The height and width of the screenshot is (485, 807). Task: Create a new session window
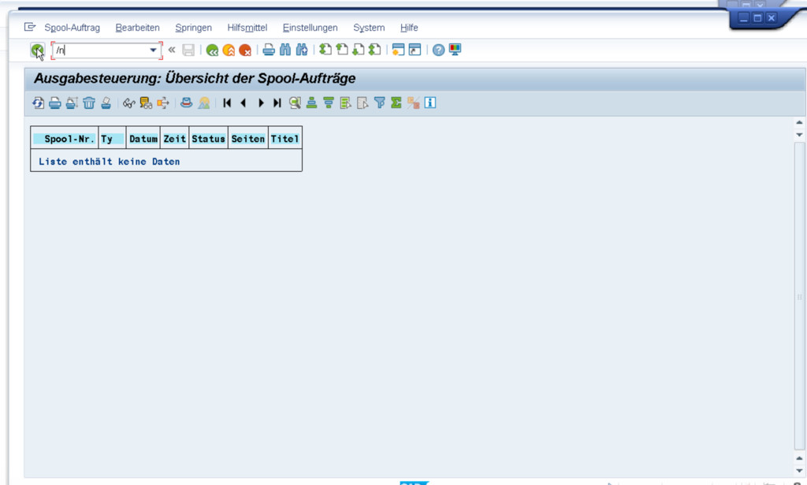click(x=398, y=50)
